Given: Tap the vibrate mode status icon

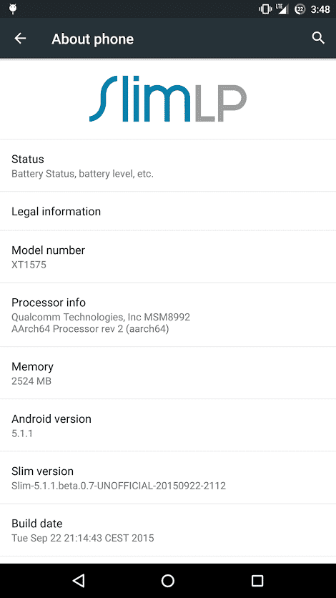Looking at the screenshot, I should coord(265,9).
